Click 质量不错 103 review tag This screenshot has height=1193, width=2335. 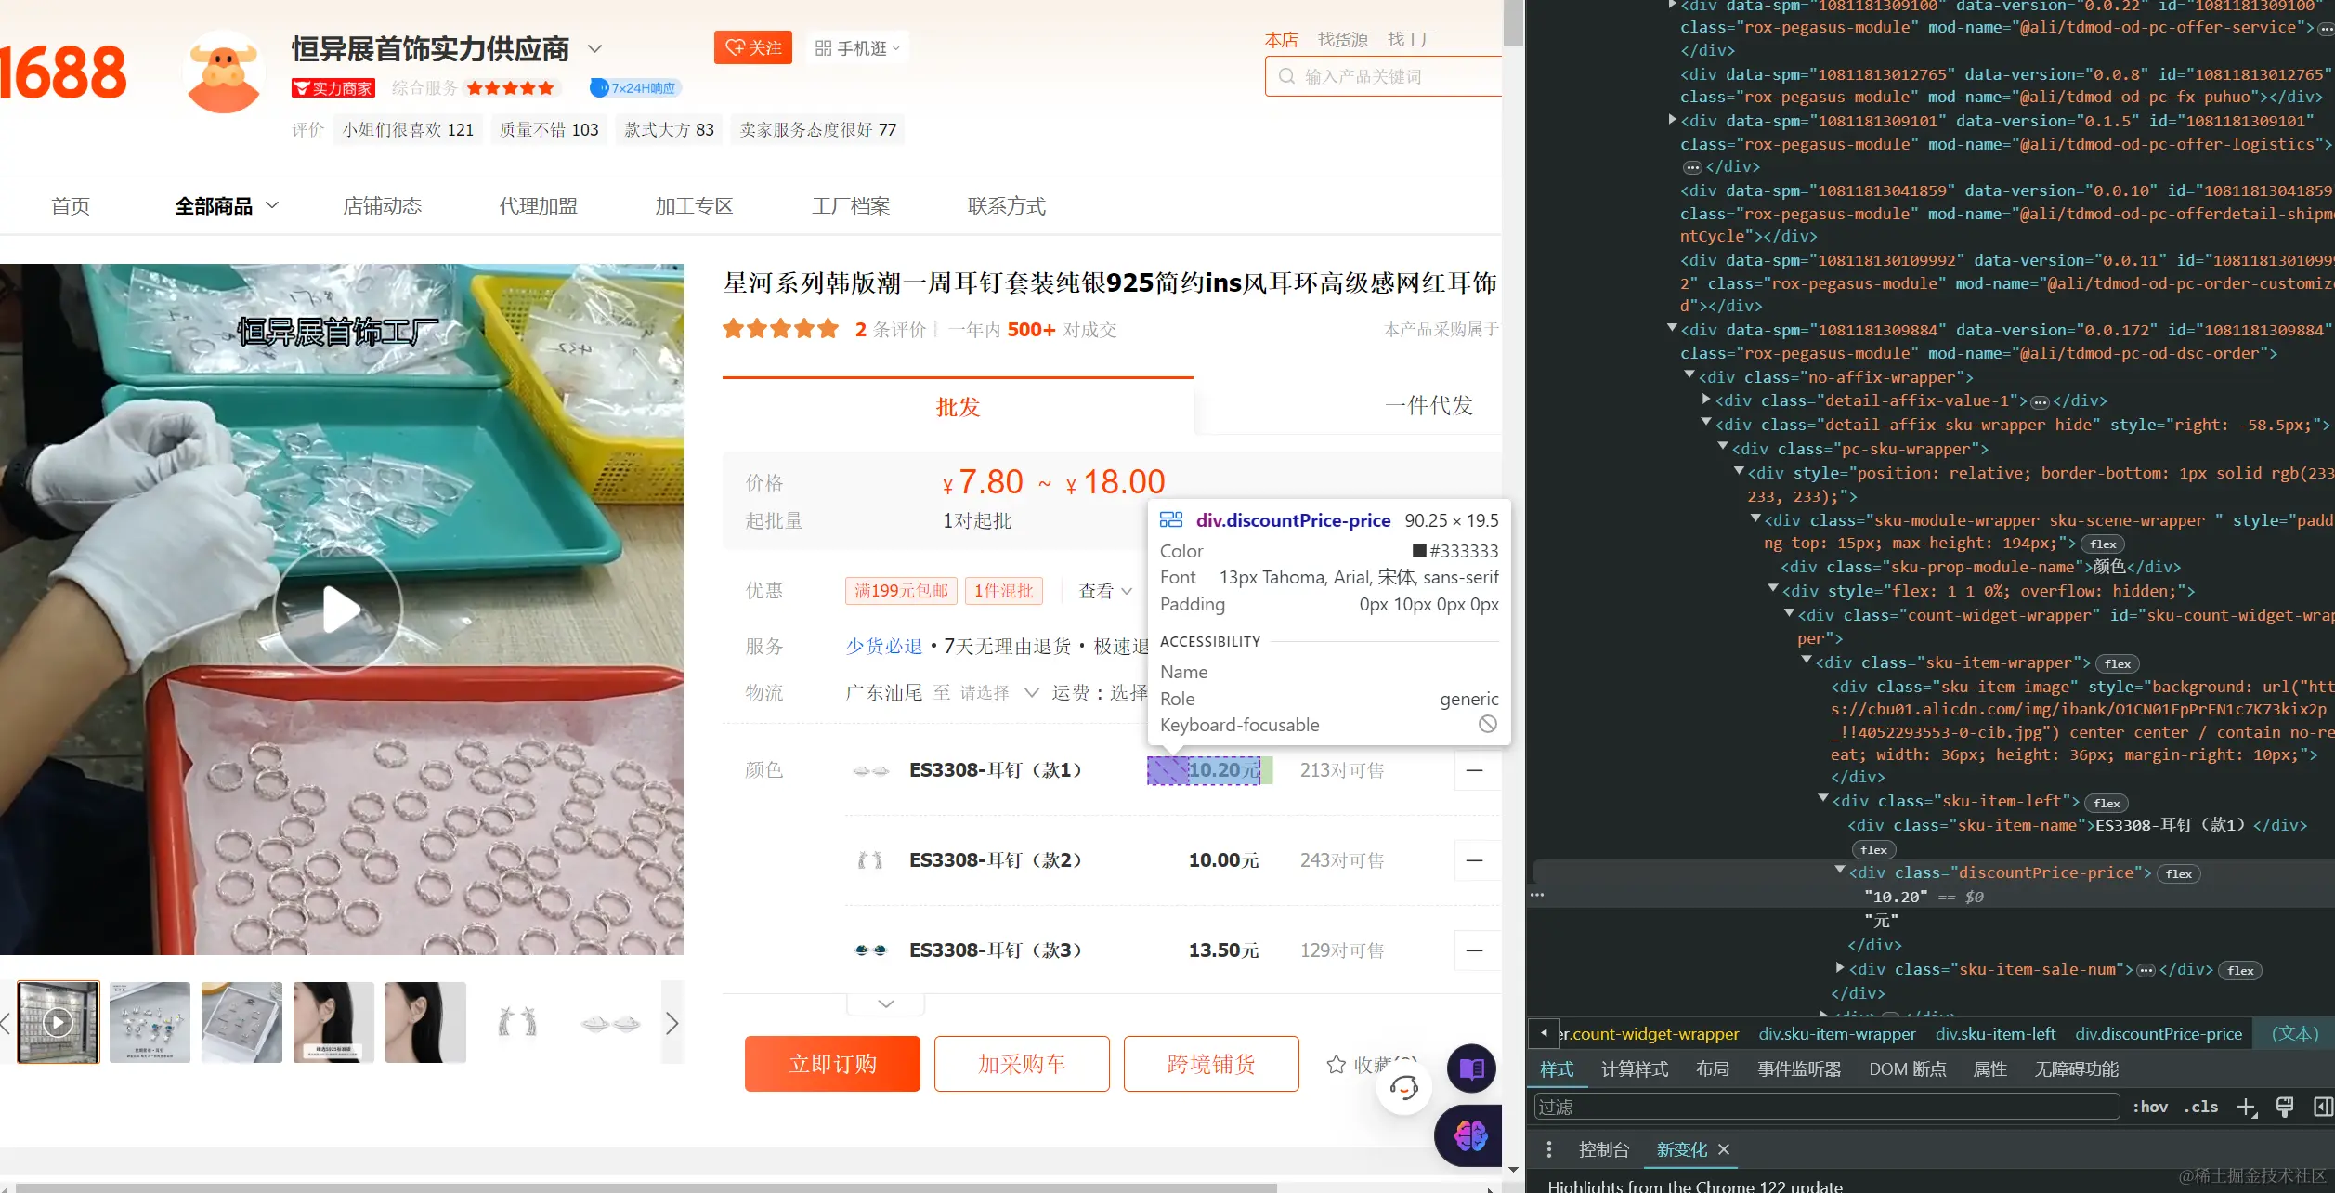pos(549,130)
